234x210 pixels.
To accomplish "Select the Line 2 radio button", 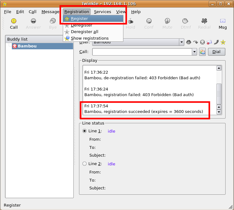I will pos(84,164).
